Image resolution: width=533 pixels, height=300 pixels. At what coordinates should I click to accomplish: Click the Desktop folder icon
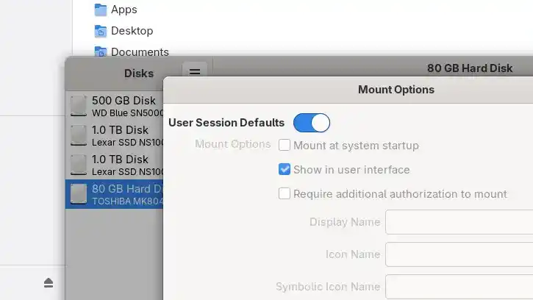pyautogui.click(x=101, y=32)
